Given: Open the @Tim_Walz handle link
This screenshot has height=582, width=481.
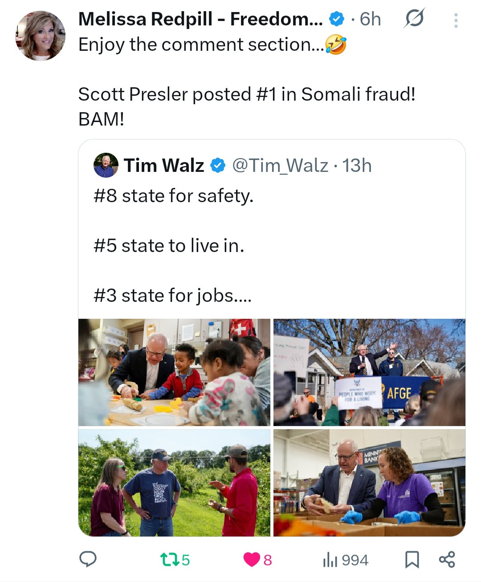Looking at the screenshot, I should (280, 166).
